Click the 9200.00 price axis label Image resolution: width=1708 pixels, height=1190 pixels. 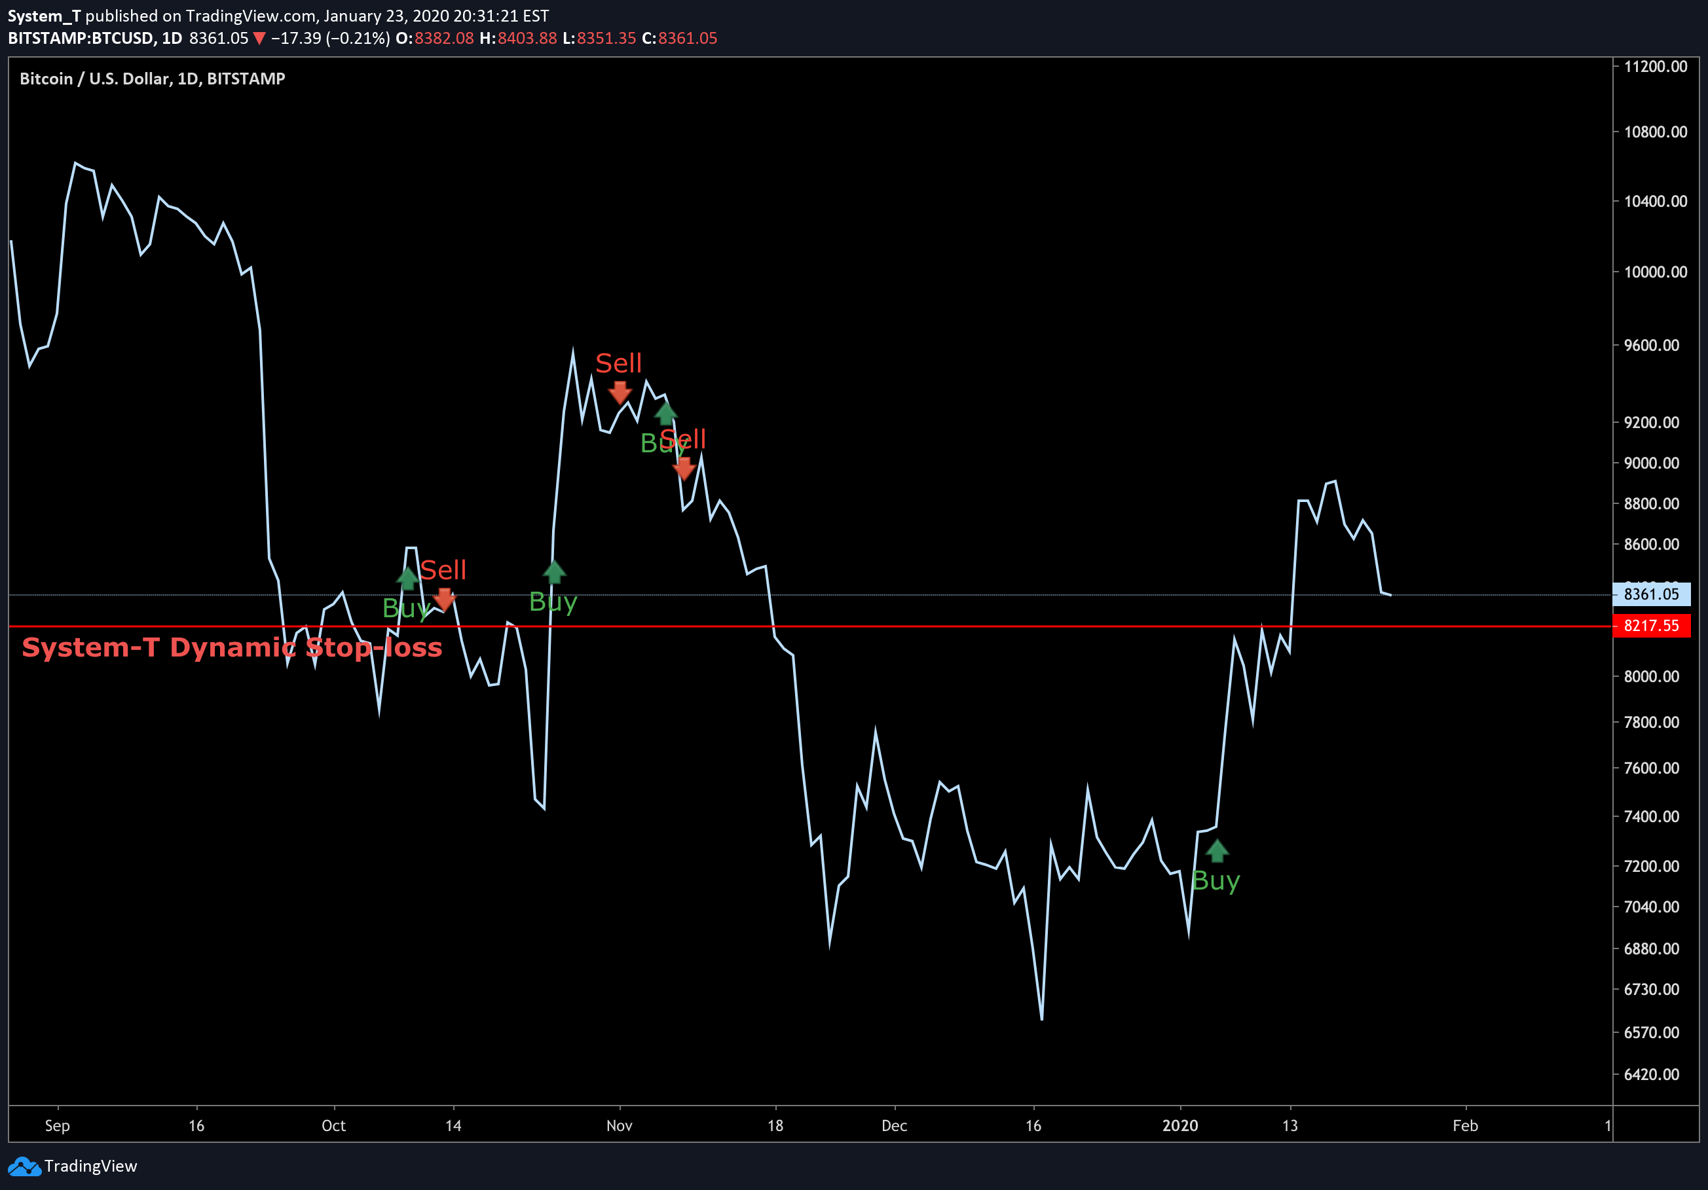(x=1652, y=423)
